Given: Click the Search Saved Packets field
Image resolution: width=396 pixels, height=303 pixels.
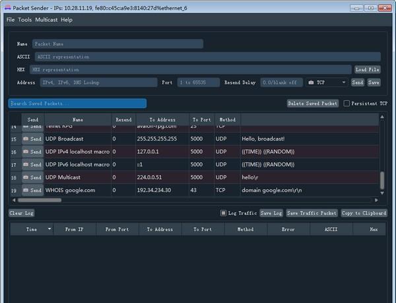Looking at the screenshot, I should (77, 103).
